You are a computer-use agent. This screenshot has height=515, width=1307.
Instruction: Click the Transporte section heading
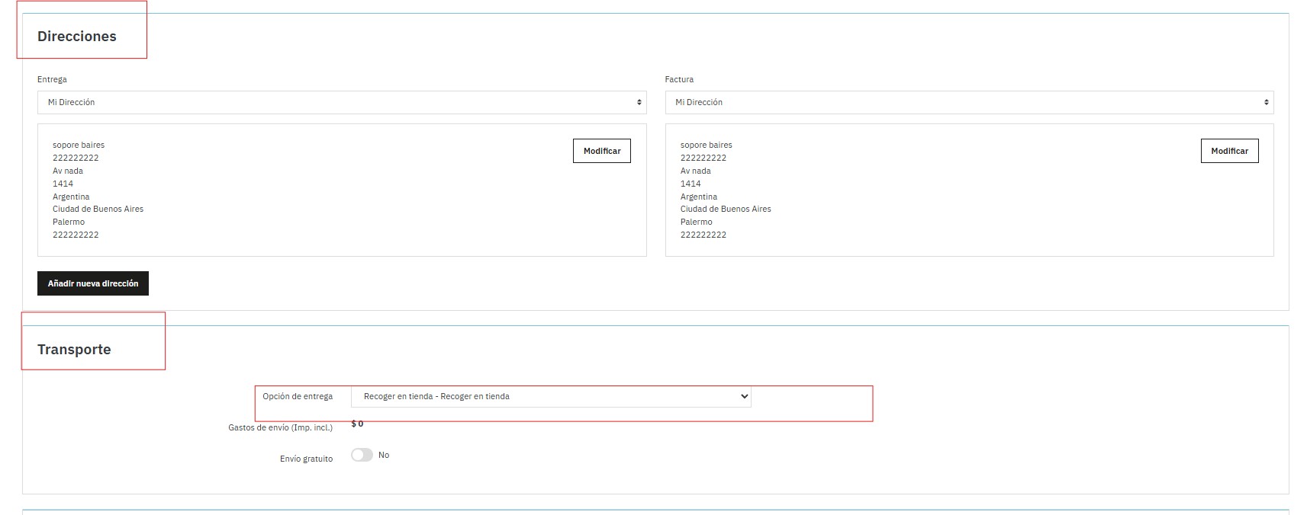pos(74,350)
